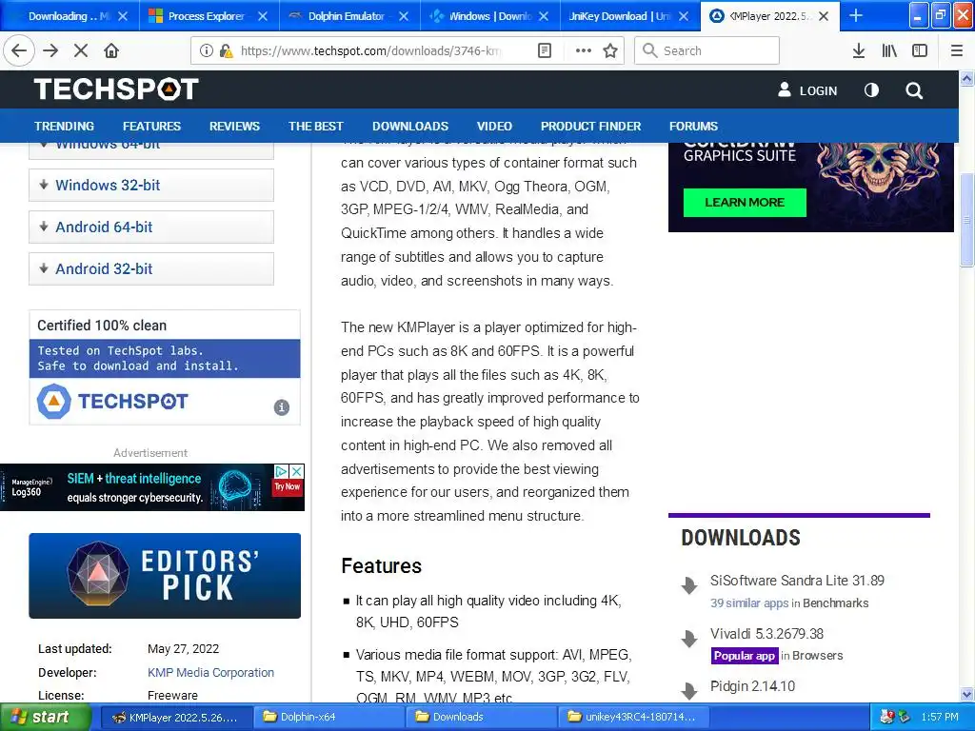Click the page scrollbar up arrow
975x731 pixels.
pos(967,79)
